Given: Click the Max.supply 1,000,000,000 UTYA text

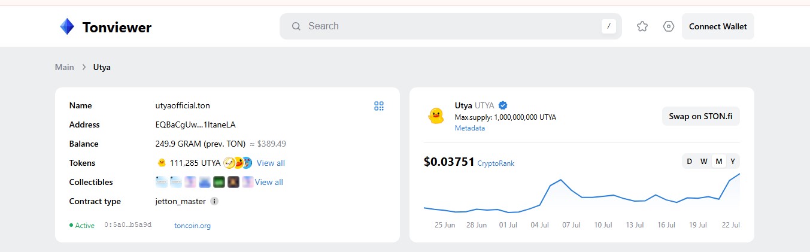Looking at the screenshot, I should pyautogui.click(x=505, y=117).
